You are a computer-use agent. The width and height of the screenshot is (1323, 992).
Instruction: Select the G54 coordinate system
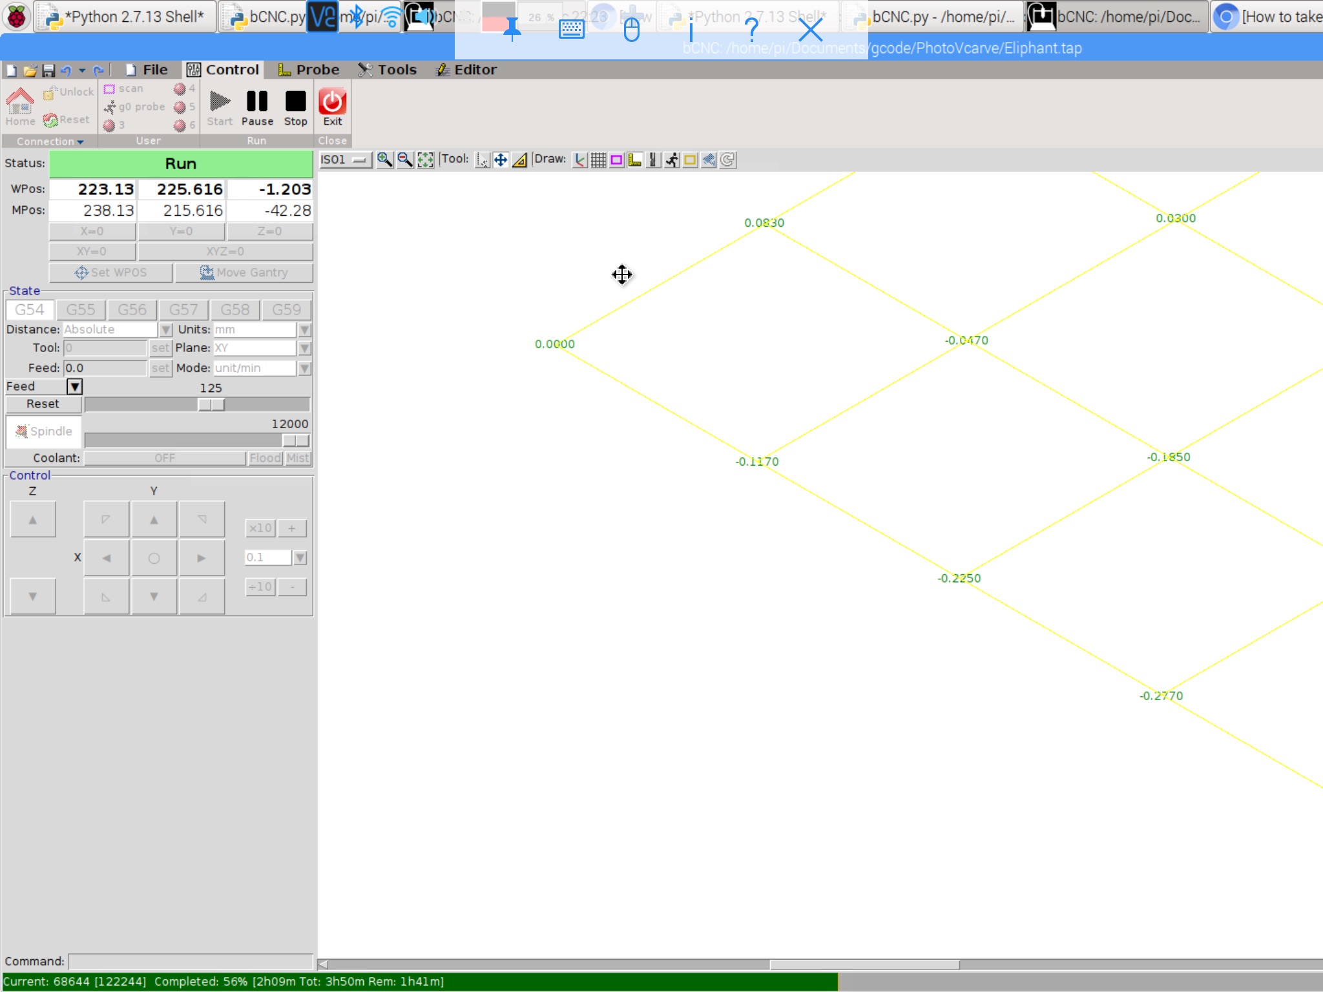30,310
